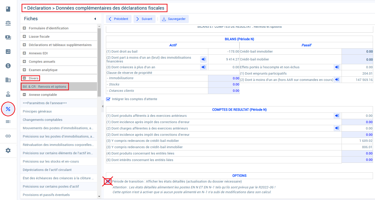This screenshot has height=200, width=375.
Task: Click the import arrow for Effets portés à l'escompte
Action: (337, 67)
